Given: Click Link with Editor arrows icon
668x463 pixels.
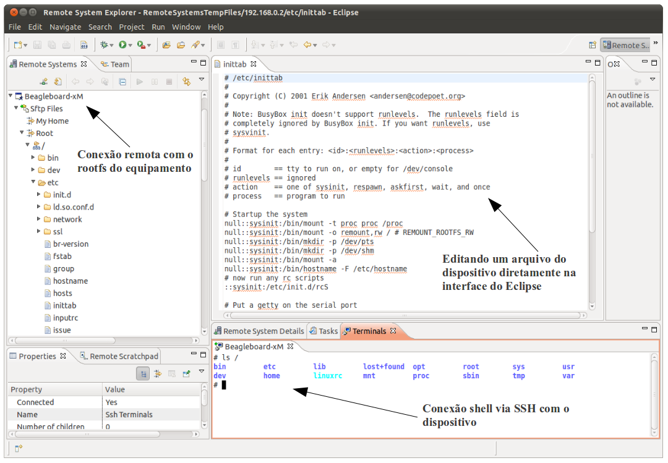Looking at the screenshot, I should [x=187, y=82].
